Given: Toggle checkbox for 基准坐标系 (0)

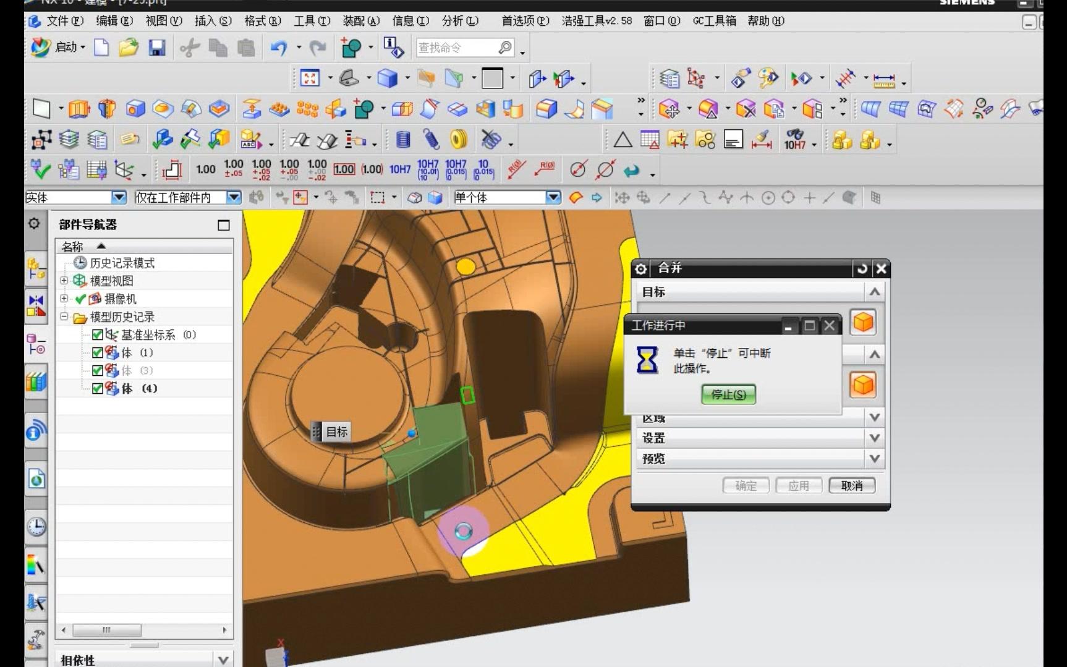Looking at the screenshot, I should click(x=98, y=335).
